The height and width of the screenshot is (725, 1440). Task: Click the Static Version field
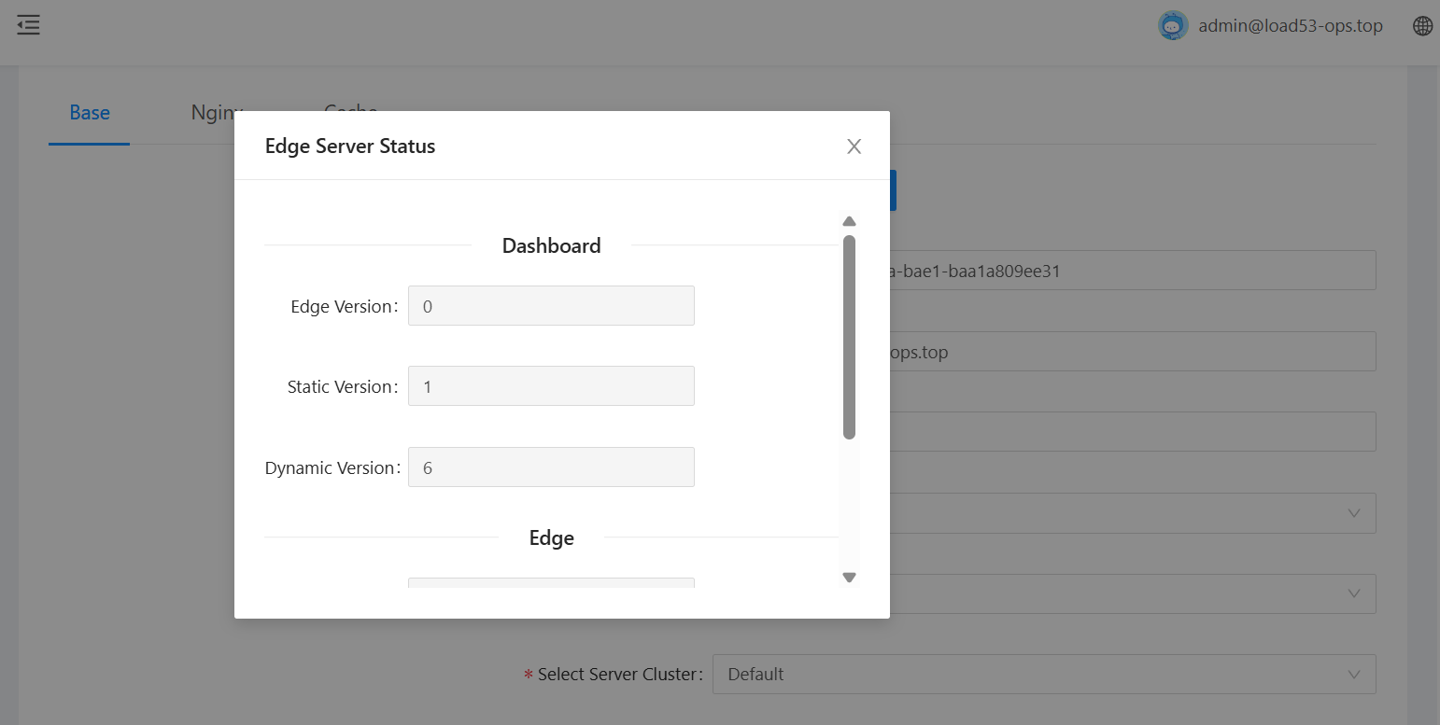click(551, 386)
